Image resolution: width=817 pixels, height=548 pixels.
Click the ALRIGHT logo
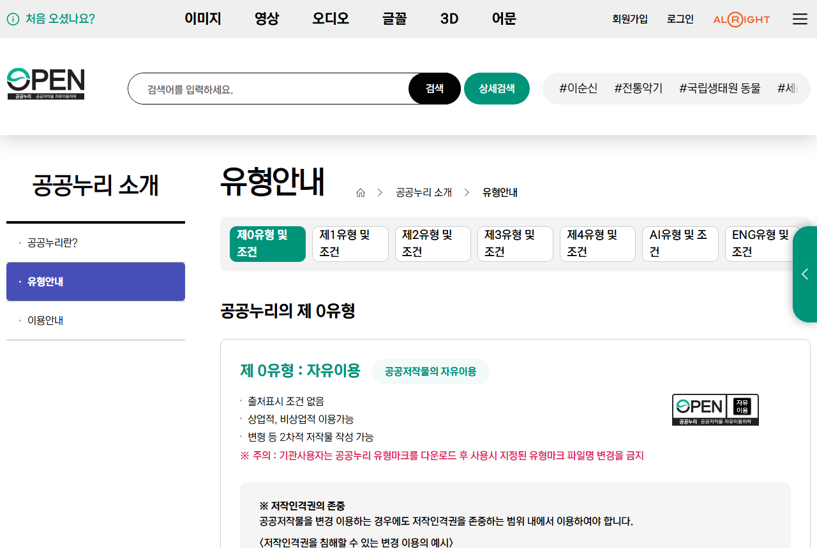[x=742, y=19]
